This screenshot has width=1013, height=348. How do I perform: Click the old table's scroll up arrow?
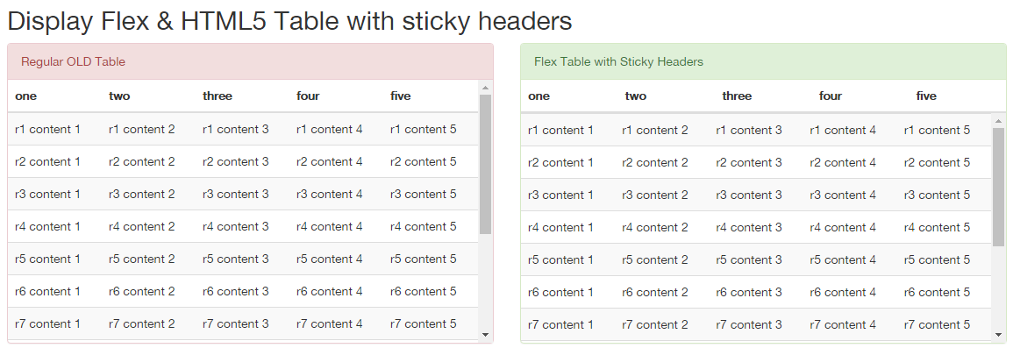(486, 87)
